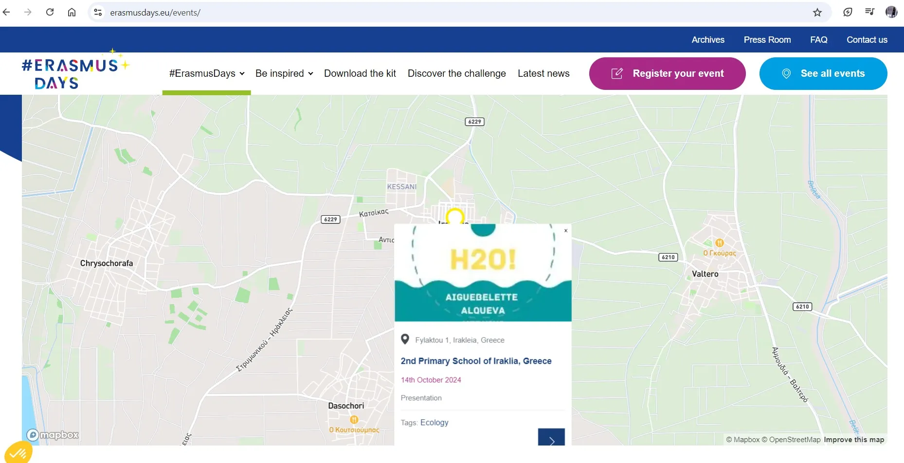Expand the #ErasmusDays dropdown menu
The height and width of the screenshot is (463, 904).
[206, 73]
